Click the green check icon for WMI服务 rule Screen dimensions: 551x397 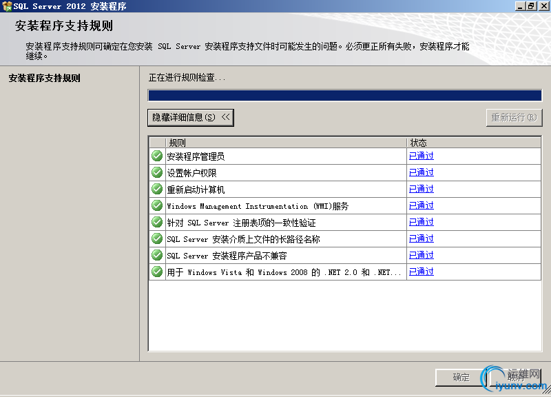click(x=157, y=205)
